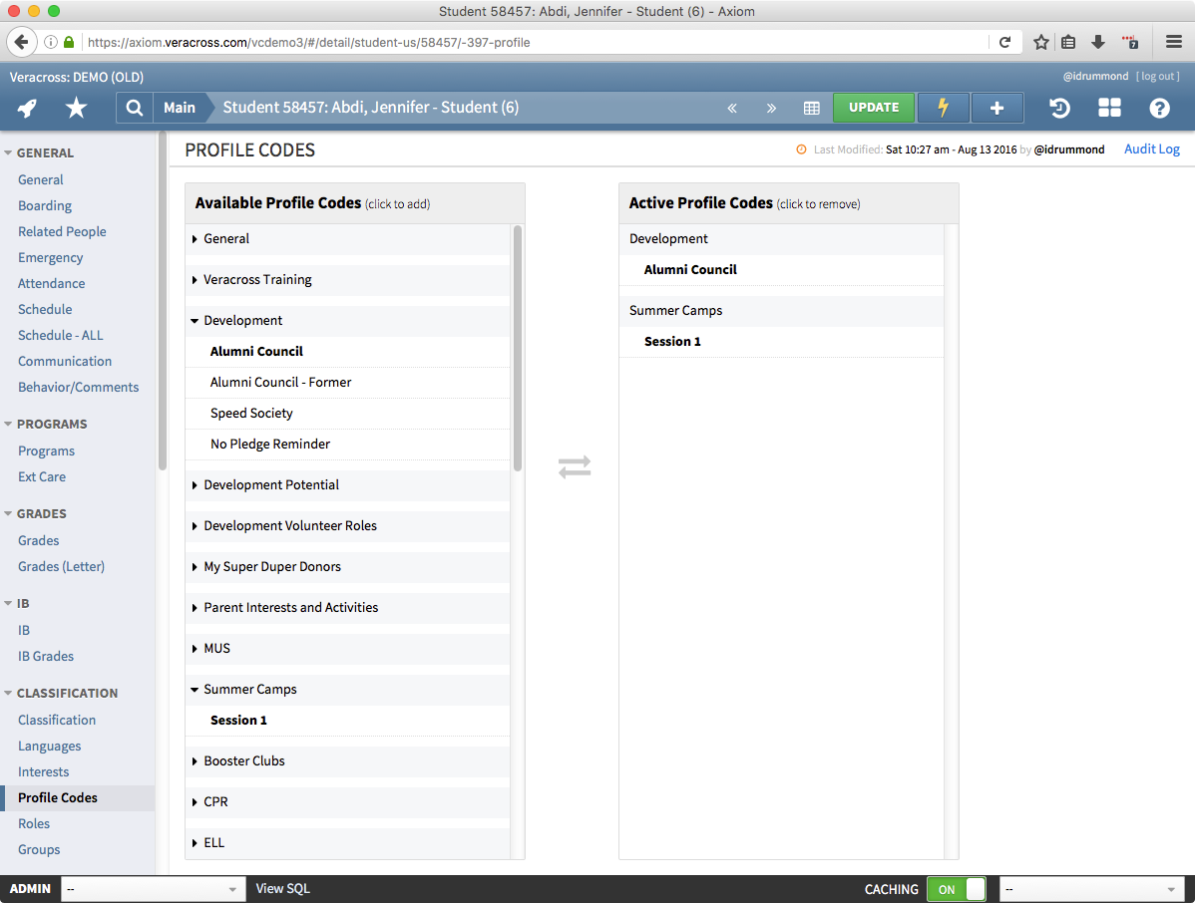Click the plus icon to add record

pyautogui.click(x=996, y=108)
